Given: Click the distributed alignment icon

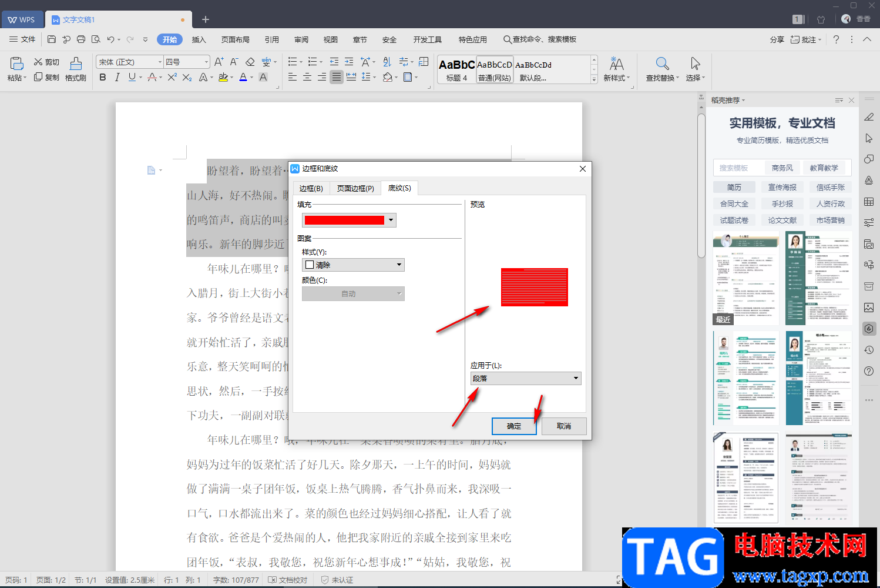Looking at the screenshot, I should [351, 77].
